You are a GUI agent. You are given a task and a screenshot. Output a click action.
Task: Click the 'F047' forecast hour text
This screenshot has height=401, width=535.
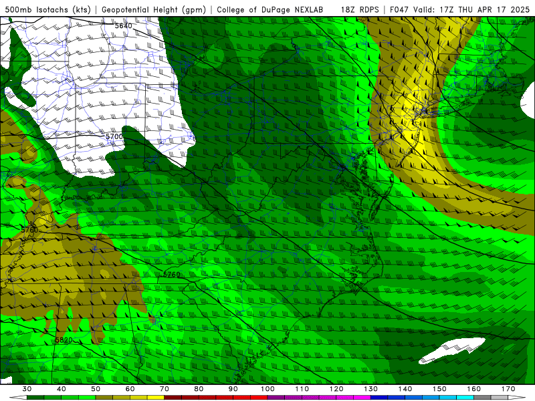click(399, 10)
